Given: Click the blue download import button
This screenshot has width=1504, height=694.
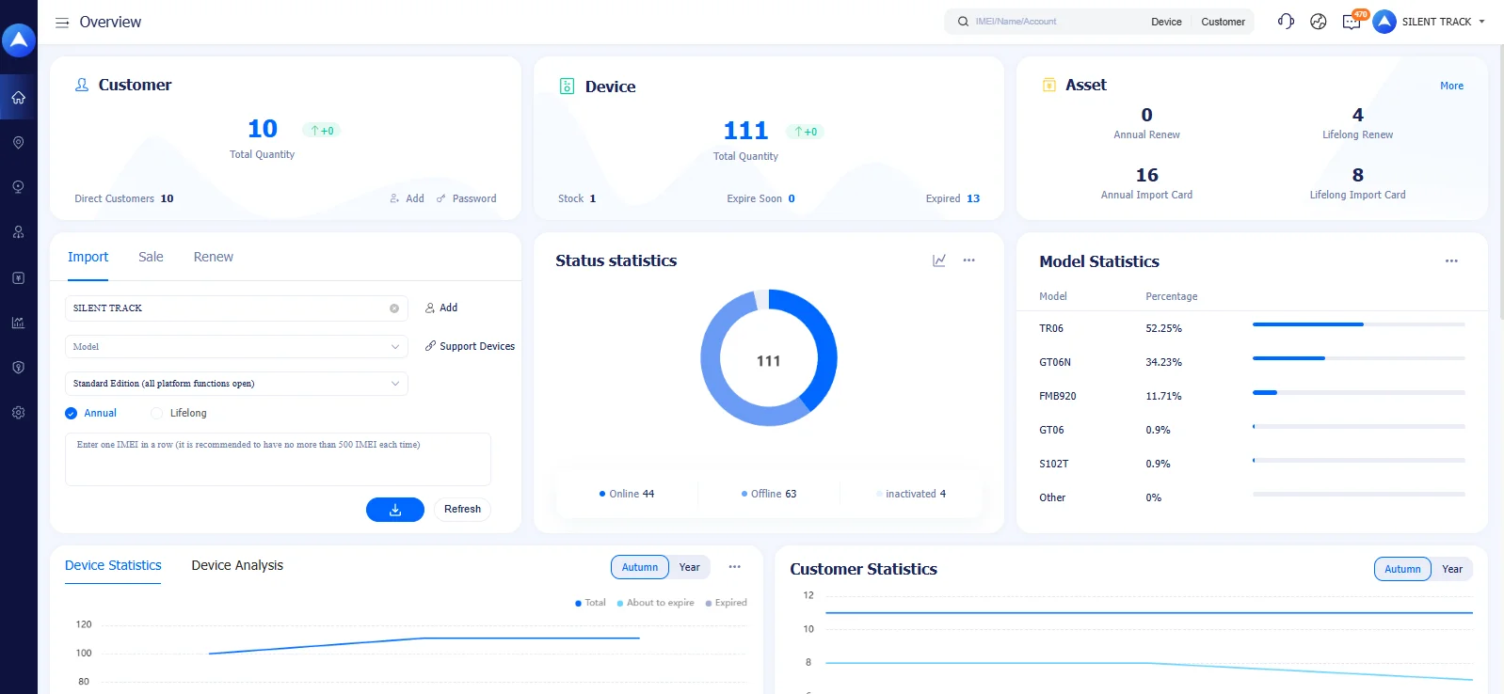Looking at the screenshot, I should (394, 510).
